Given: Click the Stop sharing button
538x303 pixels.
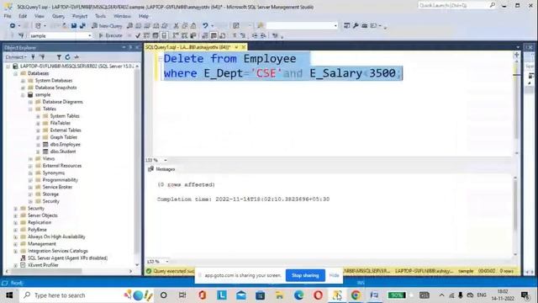Looking at the screenshot, I should (x=305, y=275).
